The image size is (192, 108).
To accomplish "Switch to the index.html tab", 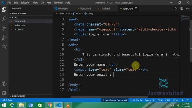I will [x=85, y=9].
